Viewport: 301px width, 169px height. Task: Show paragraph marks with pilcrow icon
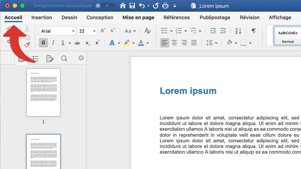[x=254, y=31]
